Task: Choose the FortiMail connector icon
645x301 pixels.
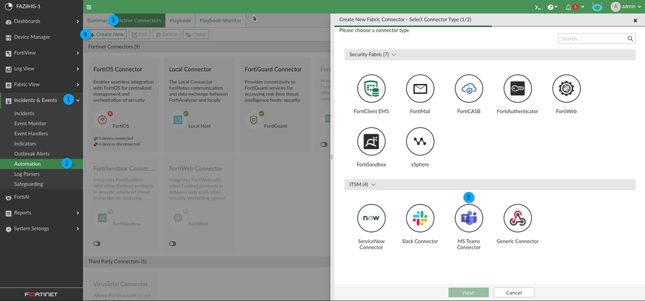Action: point(420,89)
